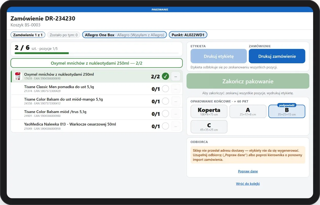Click the Punkt: AL022WD1 chip
The image size is (320, 205).
point(188,35)
